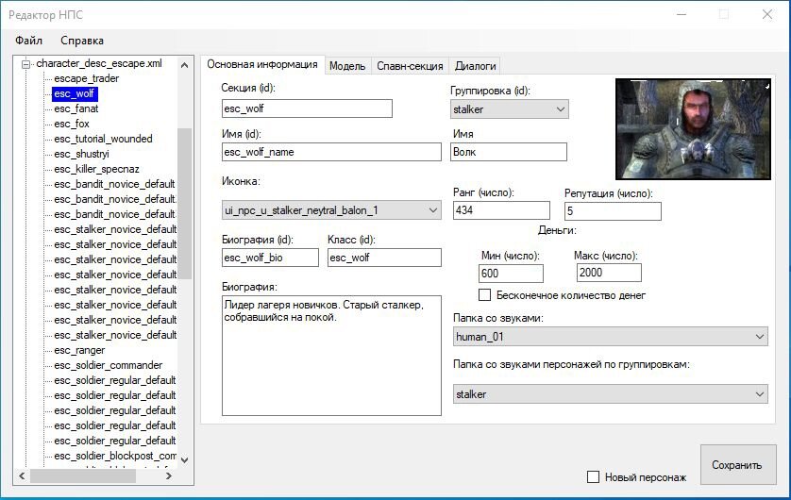Select esc_fanat in character list
The height and width of the screenshot is (500, 791).
(x=76, y=108)
